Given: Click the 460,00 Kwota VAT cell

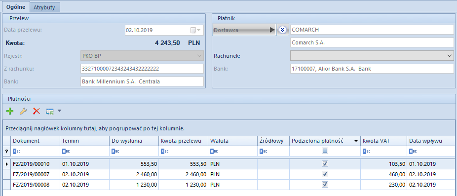Looking at the screenshot, I should click(x=383, y=174).
